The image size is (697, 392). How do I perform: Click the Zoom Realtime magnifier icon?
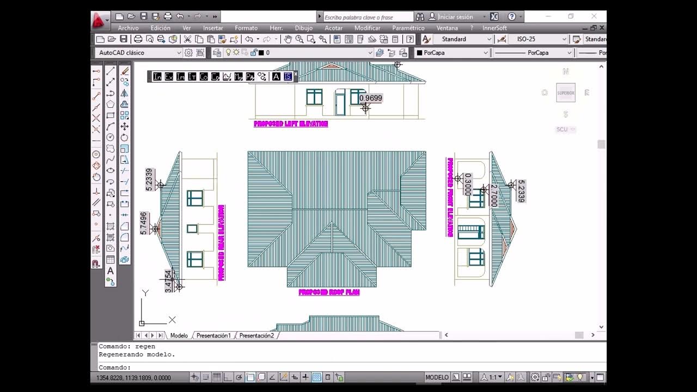point(299,39)
